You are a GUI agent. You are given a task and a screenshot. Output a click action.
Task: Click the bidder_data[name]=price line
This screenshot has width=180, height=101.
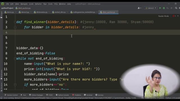pos(46,74)
